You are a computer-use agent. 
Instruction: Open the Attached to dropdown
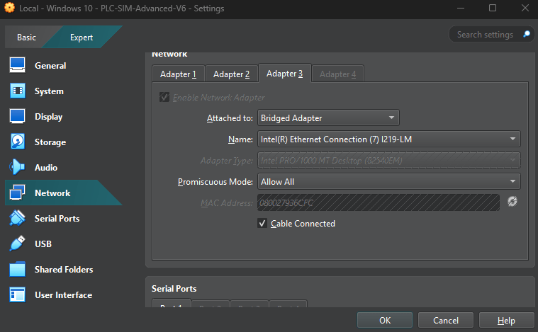point(327,118)
